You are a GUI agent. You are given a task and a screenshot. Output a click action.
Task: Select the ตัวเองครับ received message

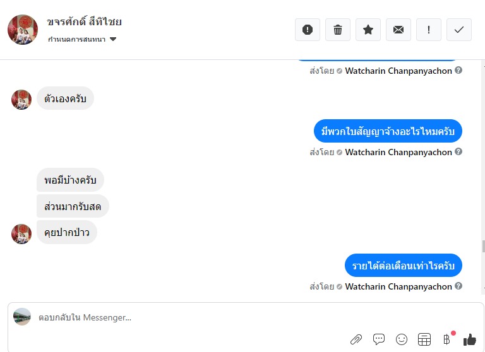65,98
